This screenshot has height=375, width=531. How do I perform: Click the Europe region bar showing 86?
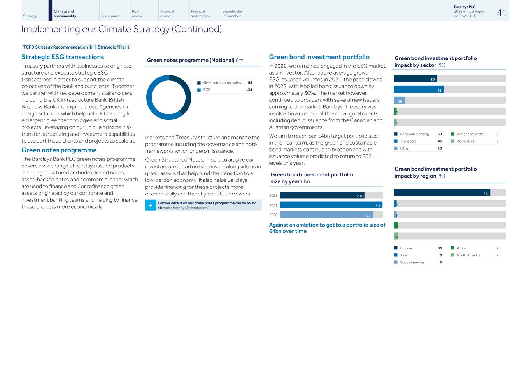(442, 193)
